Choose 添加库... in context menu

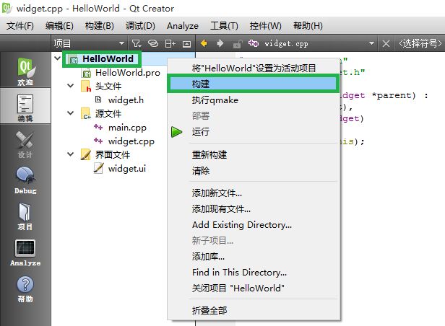[254, 257]
